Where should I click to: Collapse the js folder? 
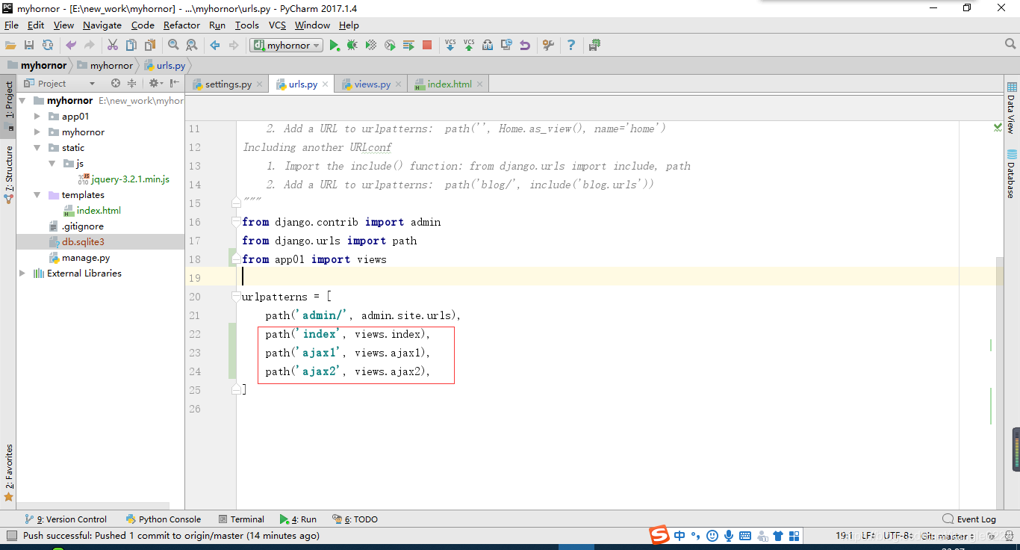pyautogui.click(x=52, y=164)
